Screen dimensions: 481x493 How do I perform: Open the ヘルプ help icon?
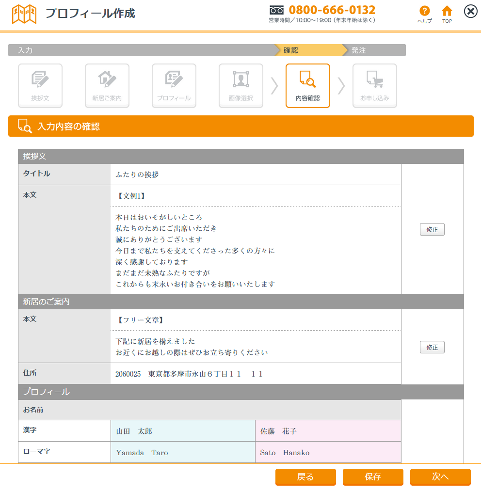[x=425, y=14]
